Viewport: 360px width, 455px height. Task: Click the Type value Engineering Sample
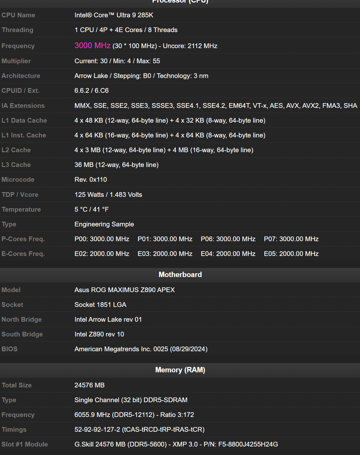click(x=104, y=224)
